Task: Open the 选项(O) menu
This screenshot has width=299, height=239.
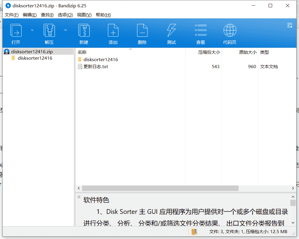Action: 65,15
